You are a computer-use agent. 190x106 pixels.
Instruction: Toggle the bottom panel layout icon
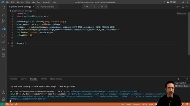(168, 2)
